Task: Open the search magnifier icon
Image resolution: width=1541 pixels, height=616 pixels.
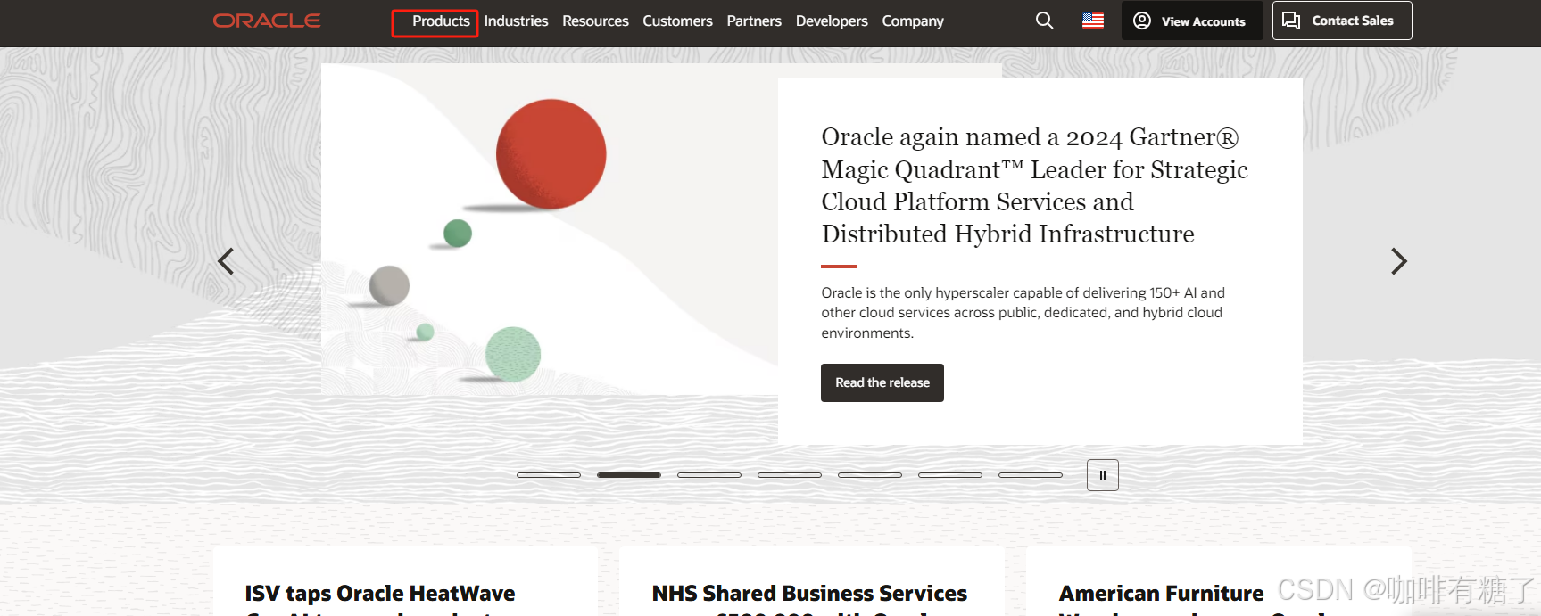Action: click(1044, 21)
